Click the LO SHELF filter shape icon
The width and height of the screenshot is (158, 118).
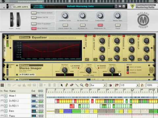point(95,59)
